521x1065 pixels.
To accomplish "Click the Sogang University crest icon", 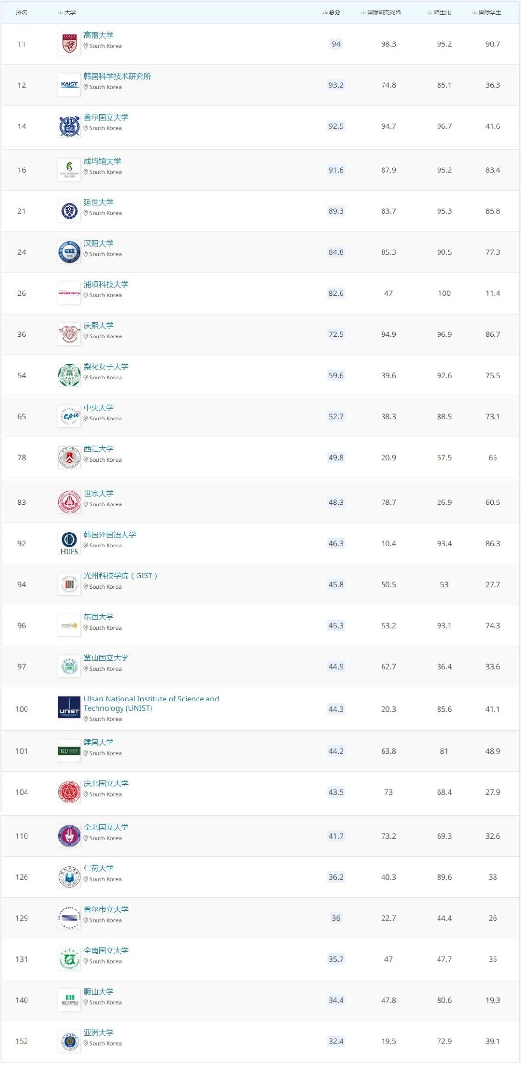I will click(x=69, y=457).
